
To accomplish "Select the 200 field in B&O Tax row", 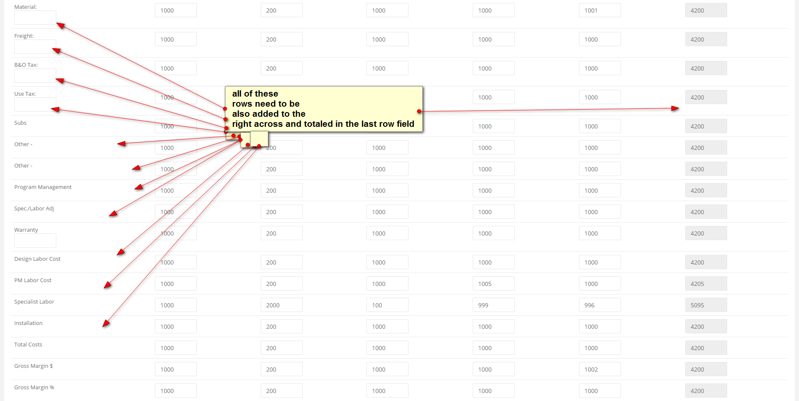I will point(282,68).
